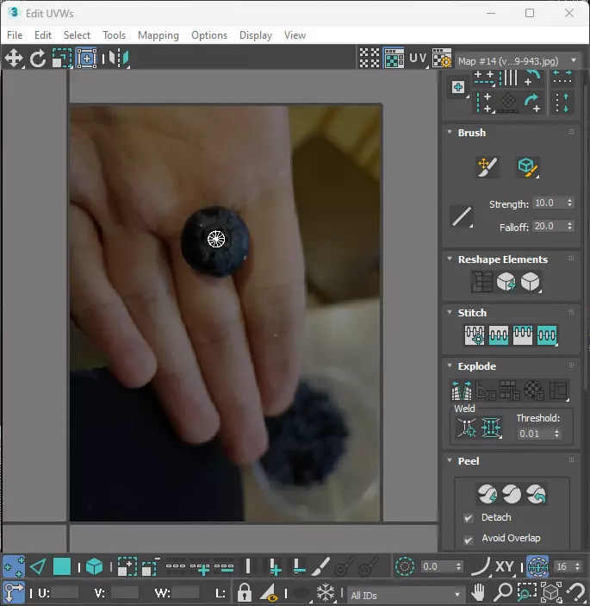
Task: Toggle the Detach checkbox
Action: point(469,518)
